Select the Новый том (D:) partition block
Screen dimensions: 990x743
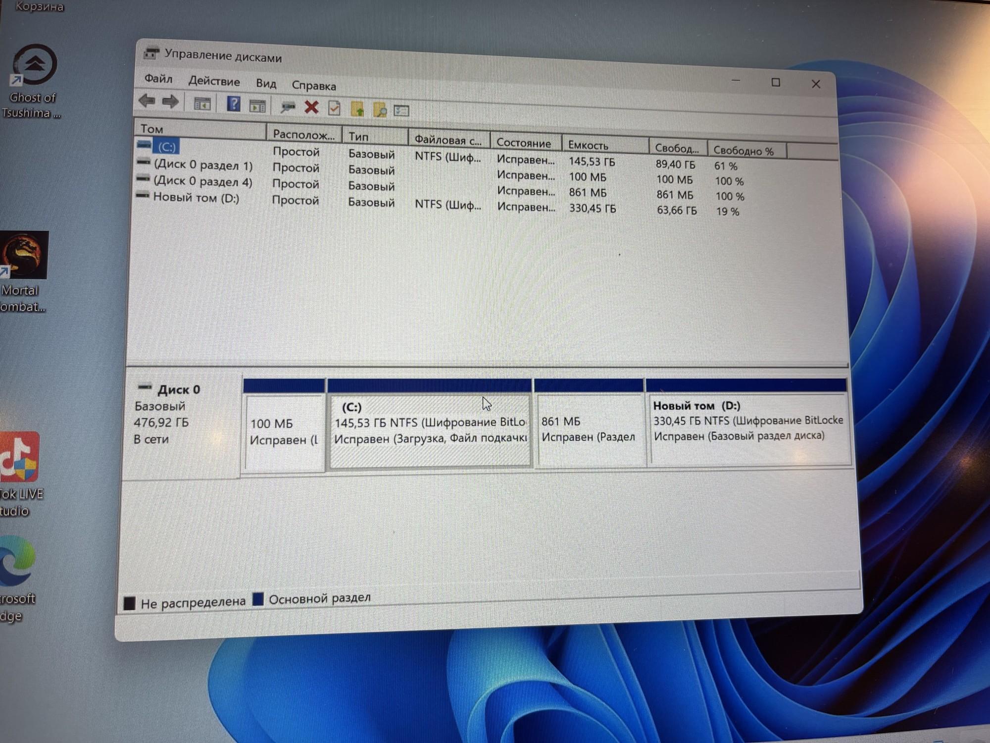coord(748,422)
